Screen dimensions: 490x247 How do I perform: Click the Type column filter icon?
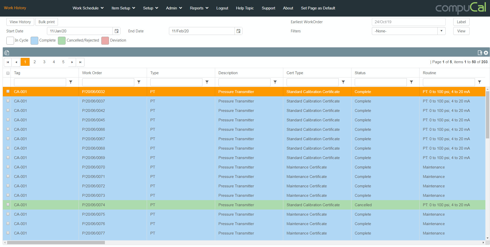(207, 82)
